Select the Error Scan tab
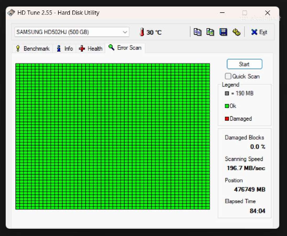Image resolution: width=287 pixels, height=236 pixels. [x=125, y=48]
